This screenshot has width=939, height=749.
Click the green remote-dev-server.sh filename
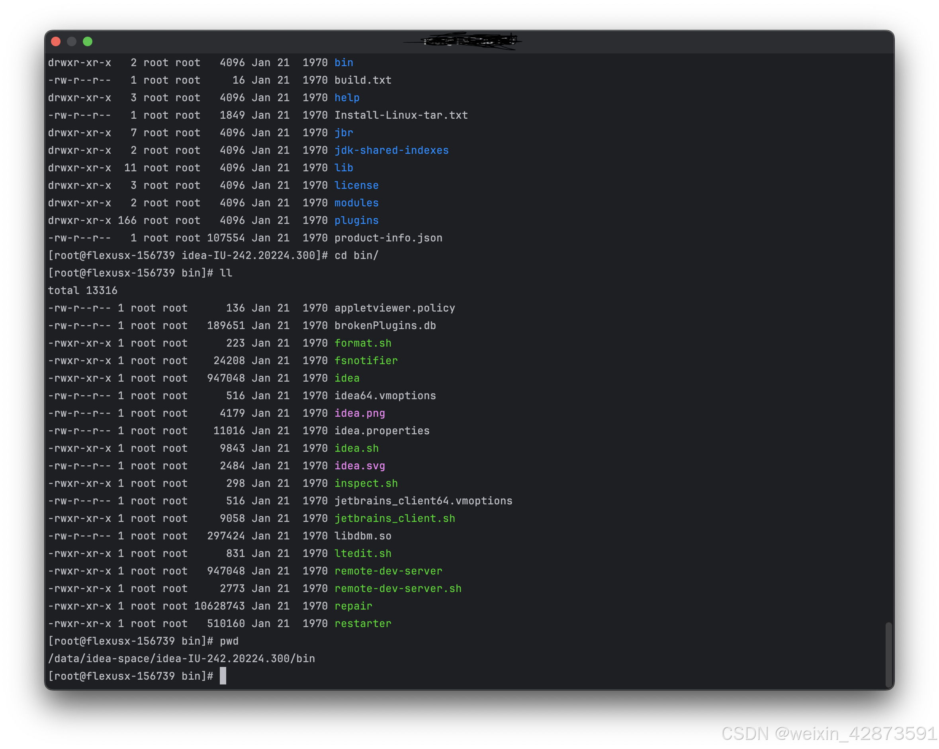[398, 589]
